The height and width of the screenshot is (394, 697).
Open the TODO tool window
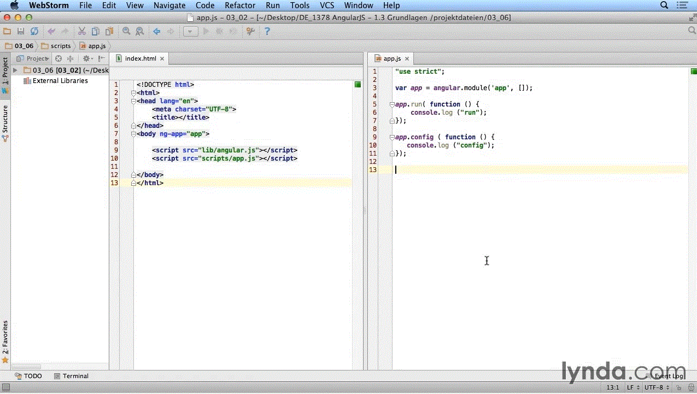pyautogui.click(x=28, y=376)
